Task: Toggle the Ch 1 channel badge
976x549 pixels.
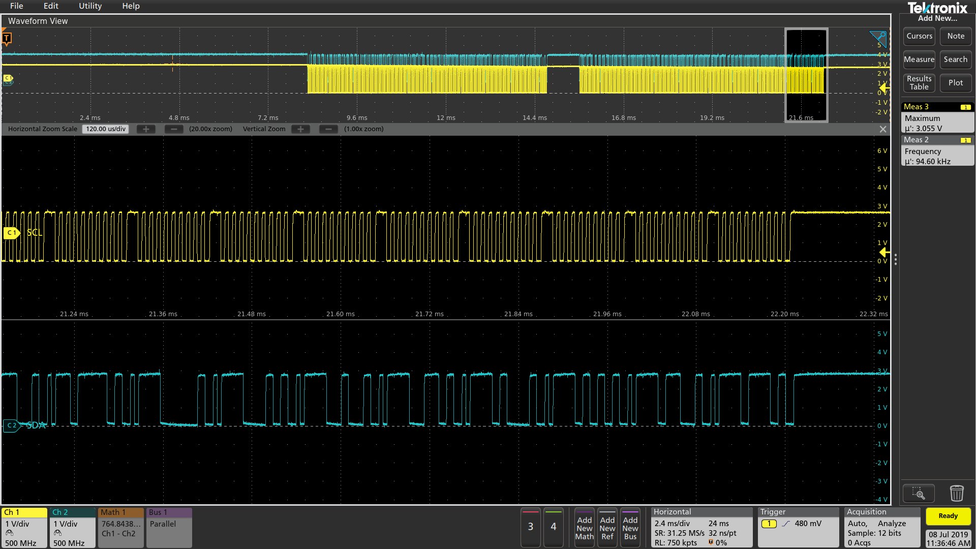Action: click(24, 527)
